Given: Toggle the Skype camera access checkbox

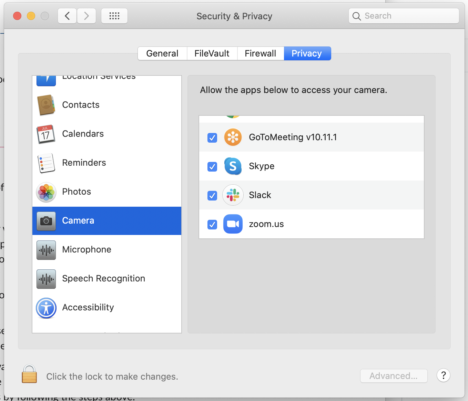Looking at the screenshot, I should coord(212,167).
